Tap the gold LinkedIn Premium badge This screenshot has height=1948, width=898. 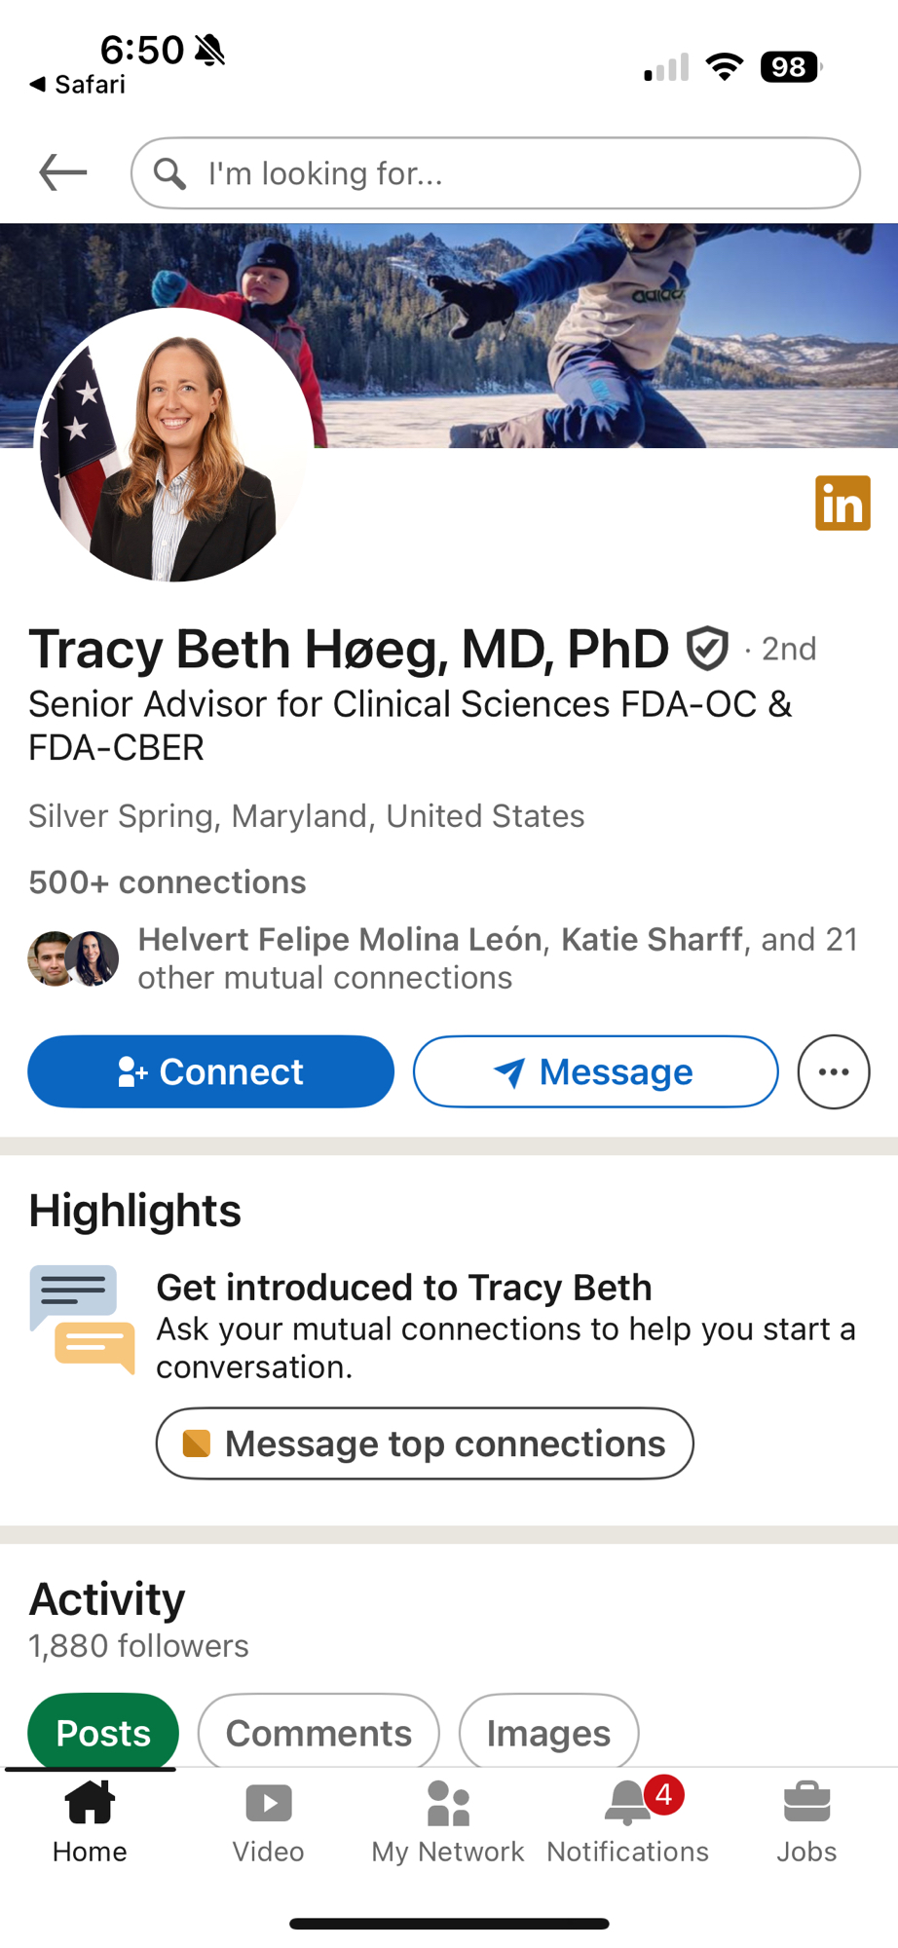pos(842,504)
